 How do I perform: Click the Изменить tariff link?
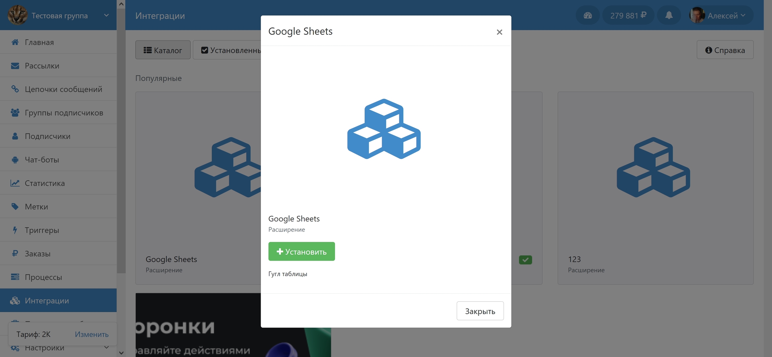point(91,334)
